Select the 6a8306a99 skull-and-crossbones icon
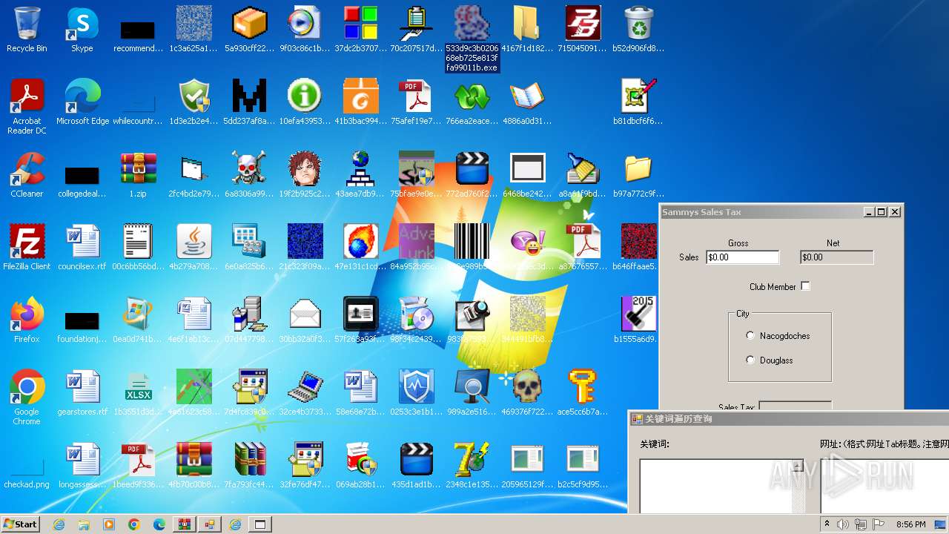 249,175
